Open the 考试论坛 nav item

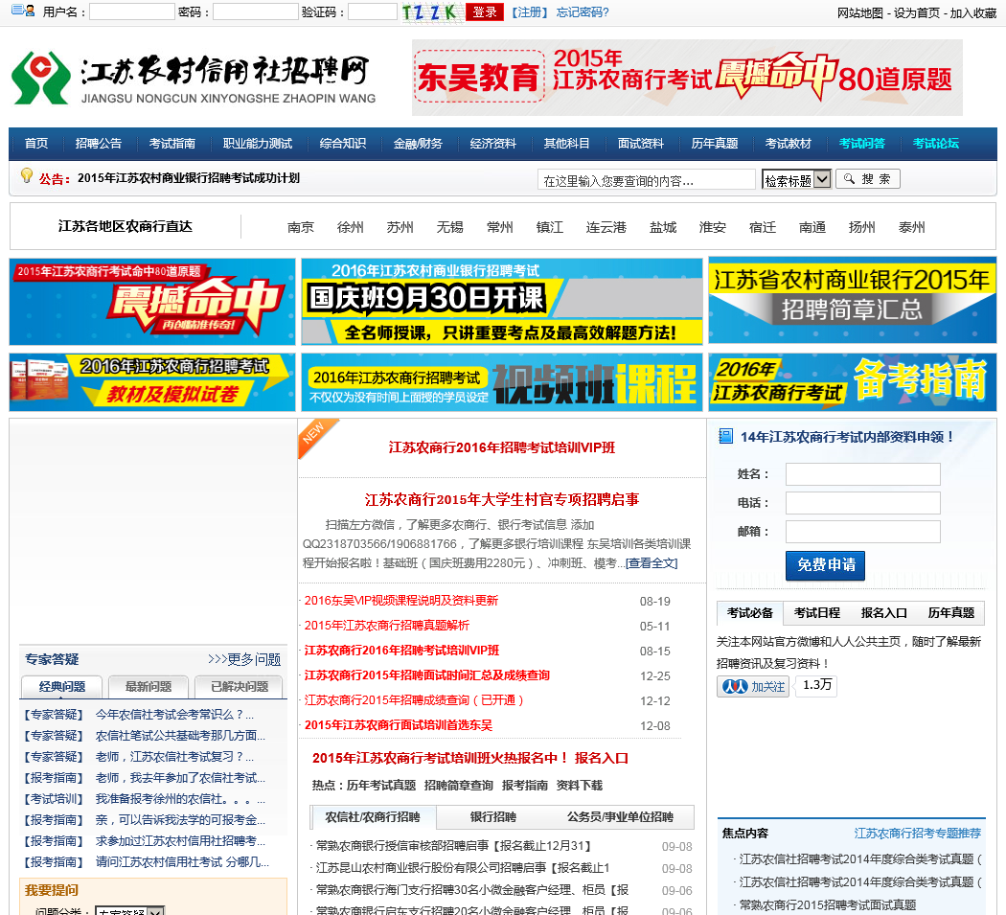(936, 143)
